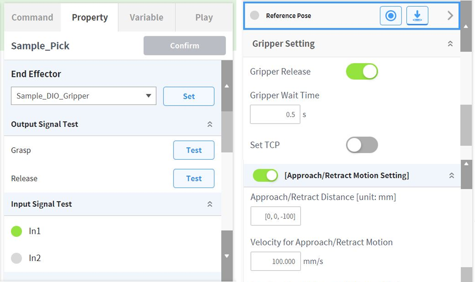475x282 pixels.
Task: Click the right arrow on Reference Pose row
Action: pos(450,16)
